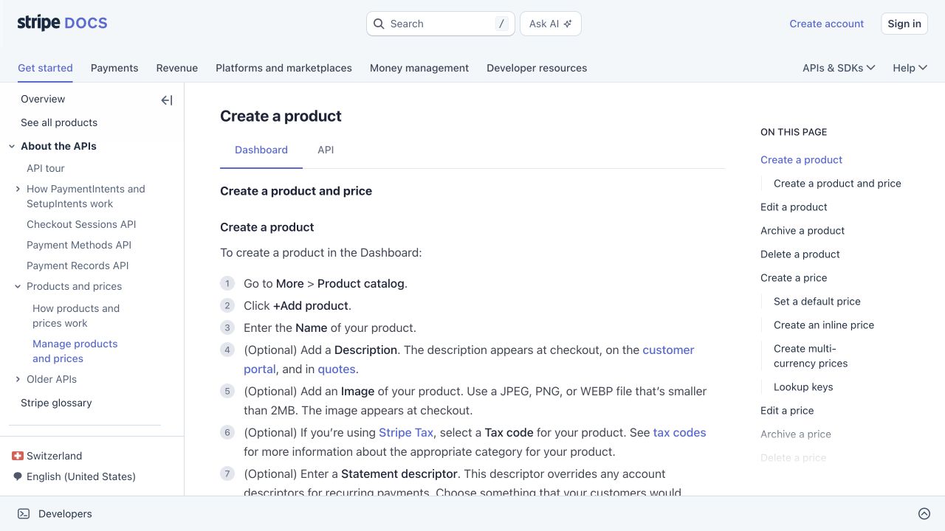Open Overview in the sidebar

(x=43, y=99)
